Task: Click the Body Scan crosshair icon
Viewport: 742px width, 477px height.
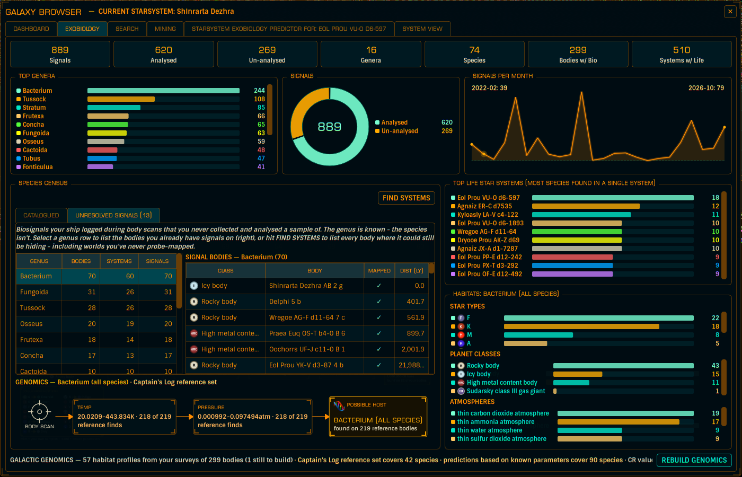Action: (x=40, y=411)
